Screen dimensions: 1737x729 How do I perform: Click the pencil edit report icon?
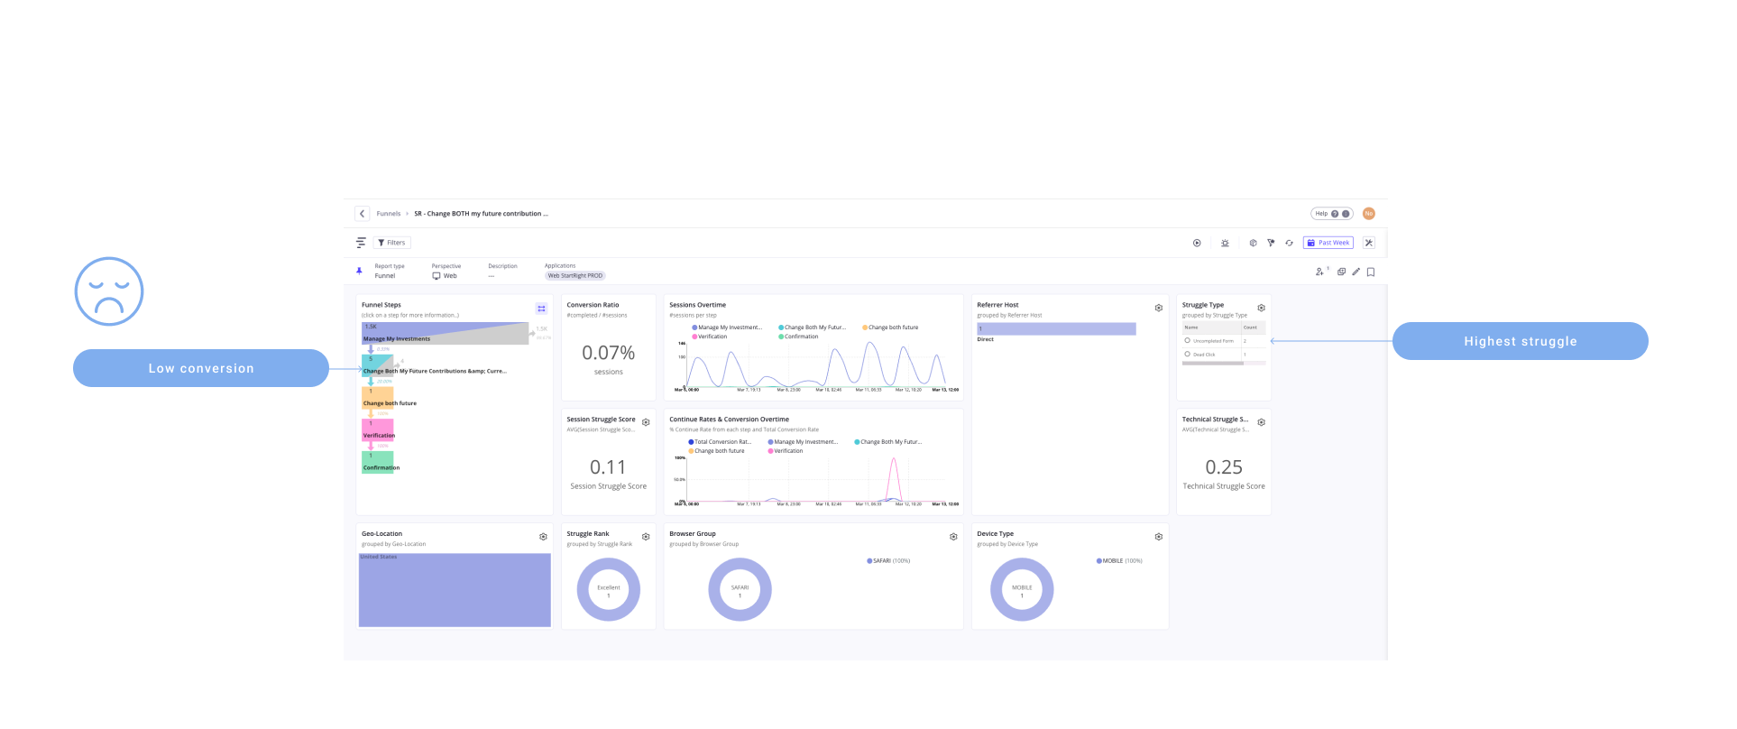(1356, 272)
